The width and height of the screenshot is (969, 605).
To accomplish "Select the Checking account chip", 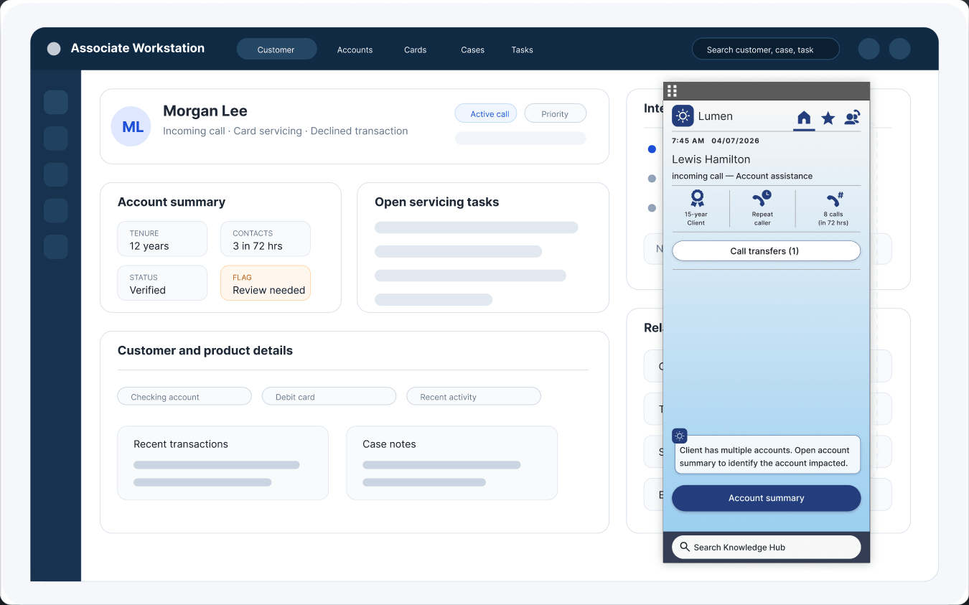I will tap(184, 396).
